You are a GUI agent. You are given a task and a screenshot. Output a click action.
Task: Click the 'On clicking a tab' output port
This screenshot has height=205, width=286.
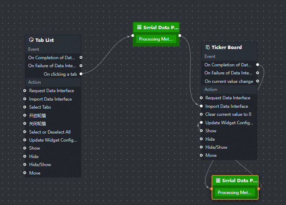tap(81, 74)
